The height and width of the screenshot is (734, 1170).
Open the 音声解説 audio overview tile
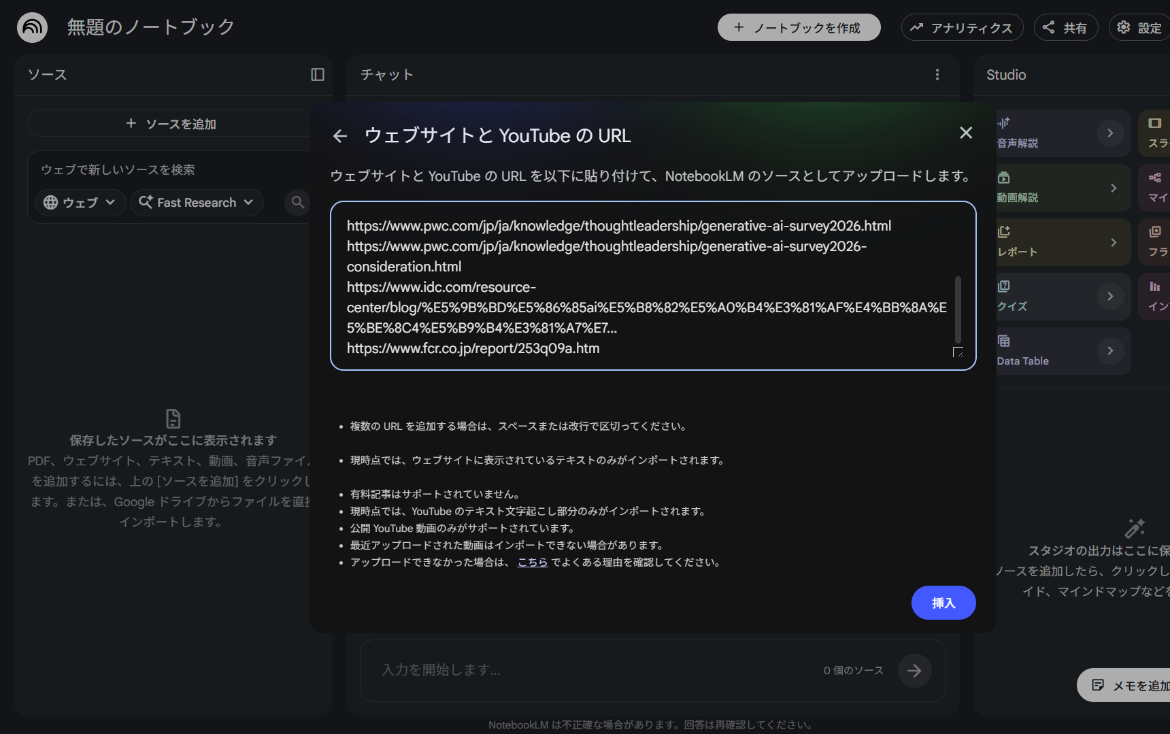tap(1062, 133)
